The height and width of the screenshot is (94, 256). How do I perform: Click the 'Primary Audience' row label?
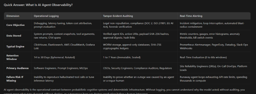point(18,68)
